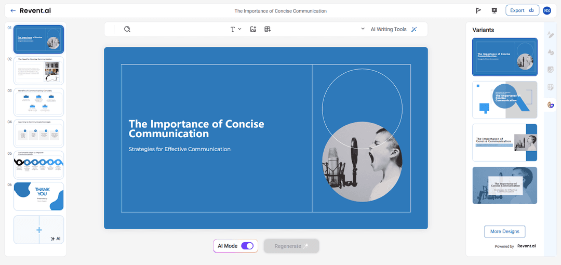The width and height of the screenshot is (561, 265).
Task: Select the Text tool icon
Action: (x=233, y=30)
